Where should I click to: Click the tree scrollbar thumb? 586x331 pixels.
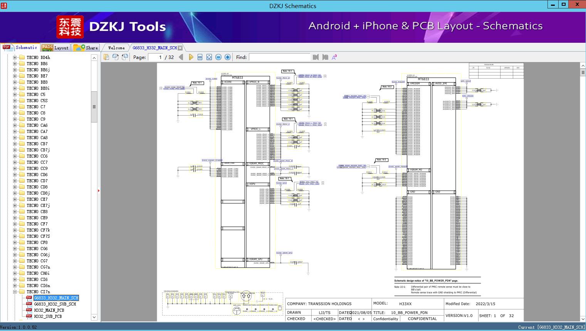[94, 107]
